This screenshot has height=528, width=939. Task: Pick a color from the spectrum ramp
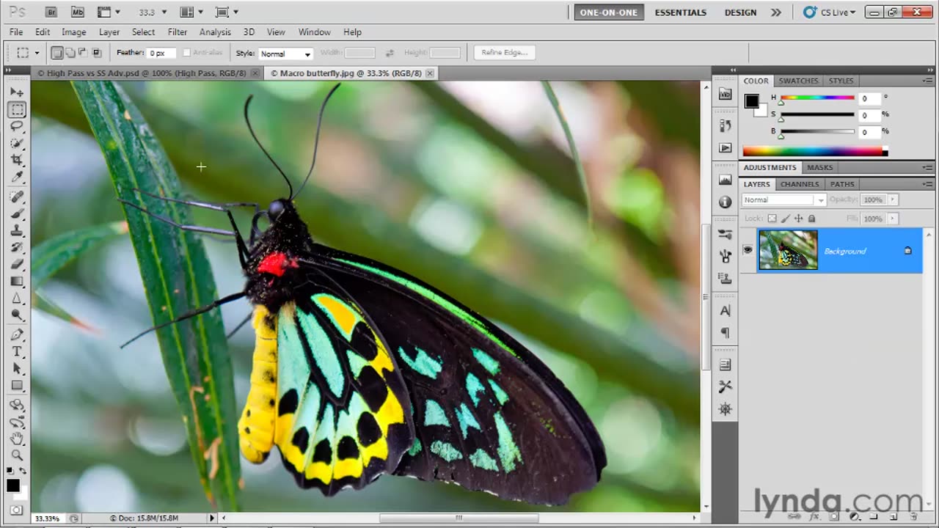point(815,152)
